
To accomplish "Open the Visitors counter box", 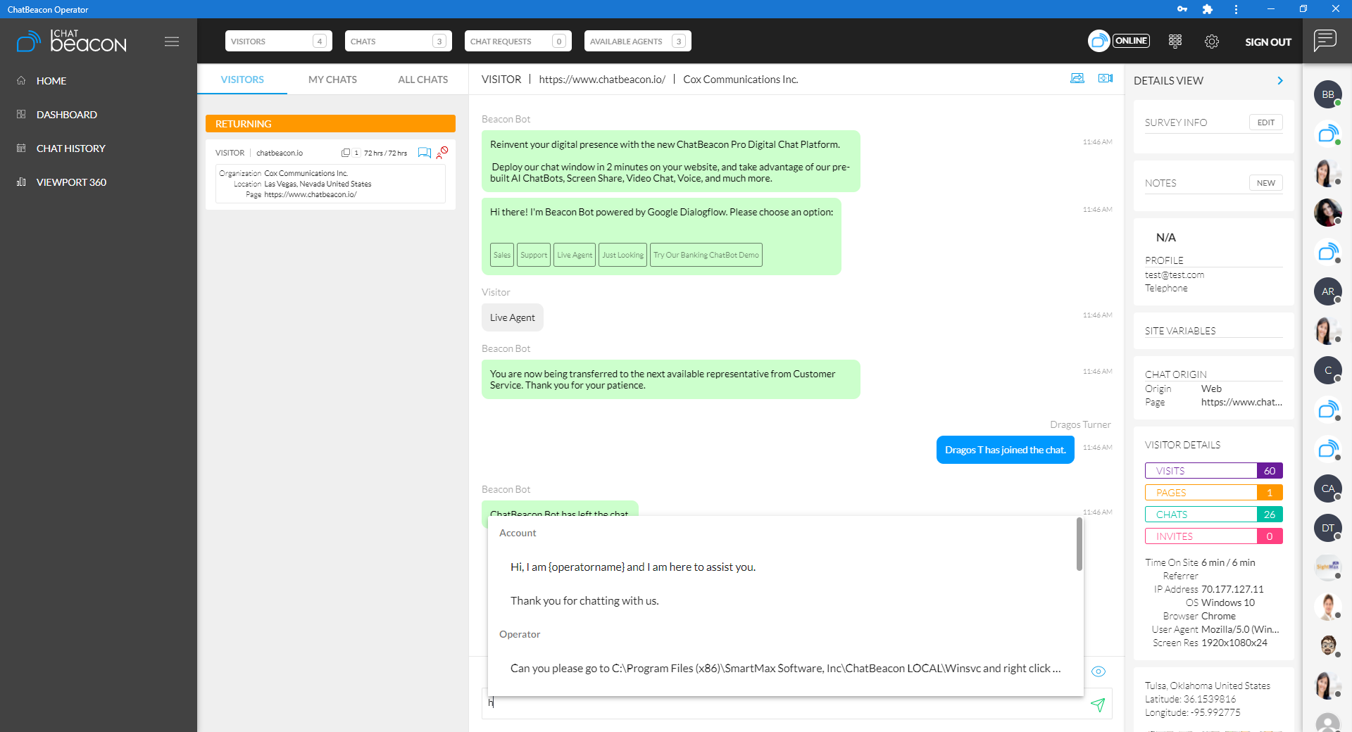I will [278, 41].
